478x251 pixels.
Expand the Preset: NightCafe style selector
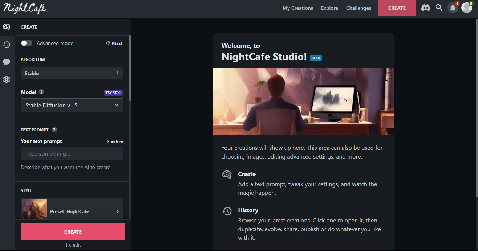(x=72, y=209)
